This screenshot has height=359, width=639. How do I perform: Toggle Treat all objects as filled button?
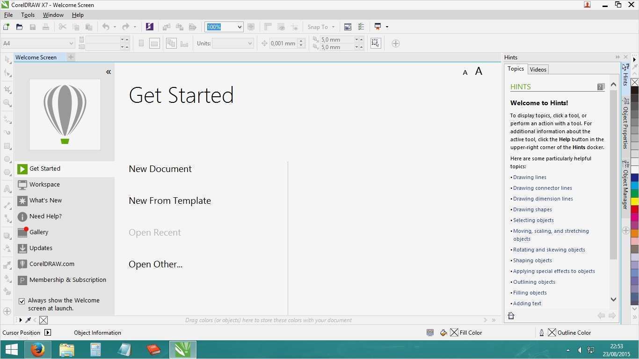375,43
